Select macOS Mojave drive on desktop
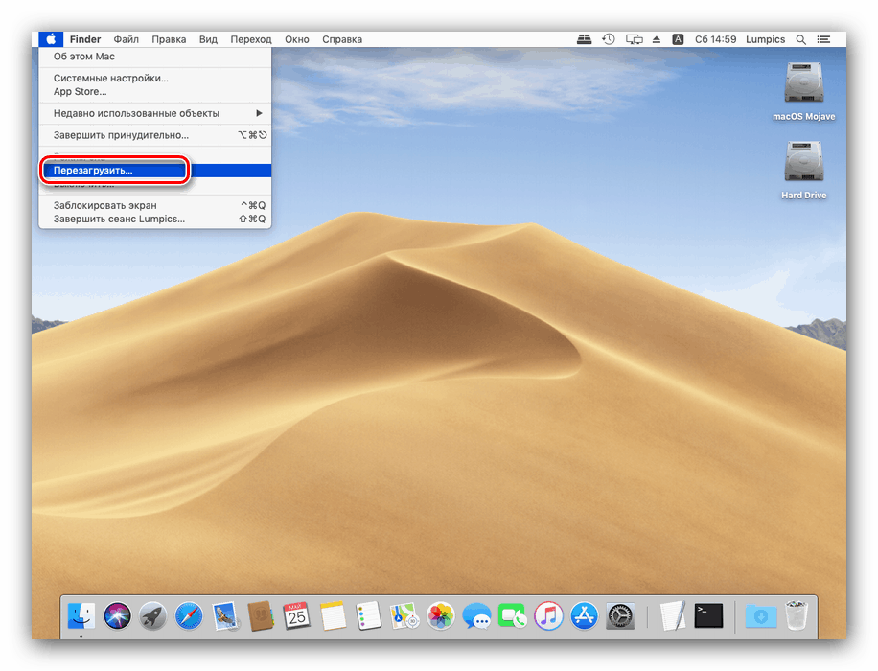The height and width of the screenshot is (671, 878). (803, 91)
